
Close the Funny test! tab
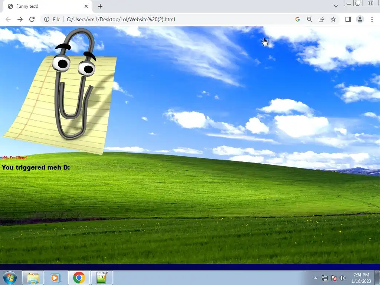tap(86, 6)
